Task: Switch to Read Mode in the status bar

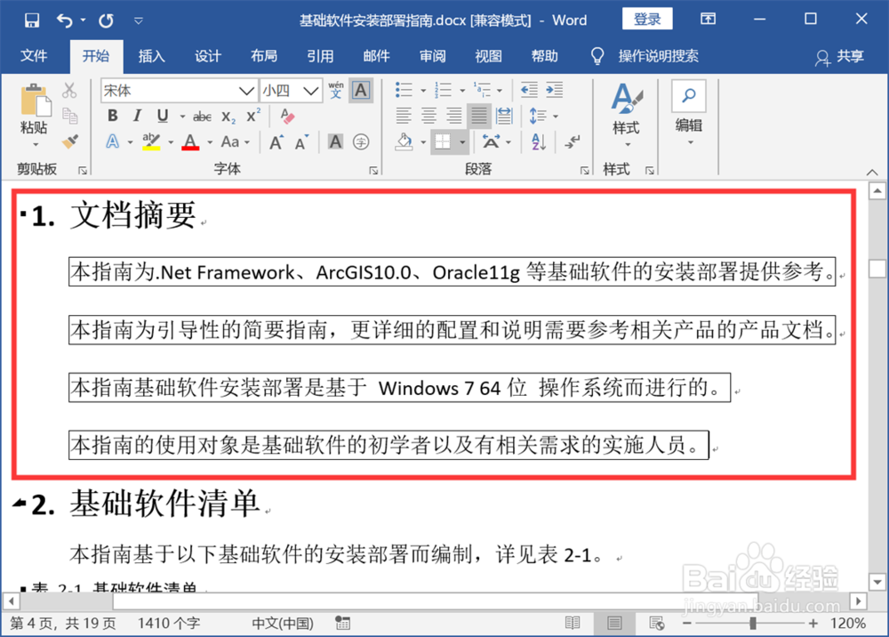Action: (x=573, y=623)
